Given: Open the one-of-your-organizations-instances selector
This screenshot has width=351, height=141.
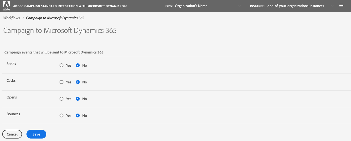Looking at the screenshot, I should [x=296, y=6].
